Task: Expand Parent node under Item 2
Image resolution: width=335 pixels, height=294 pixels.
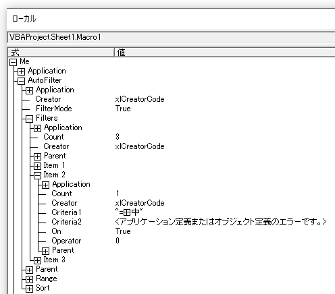Action: point(45,251)
